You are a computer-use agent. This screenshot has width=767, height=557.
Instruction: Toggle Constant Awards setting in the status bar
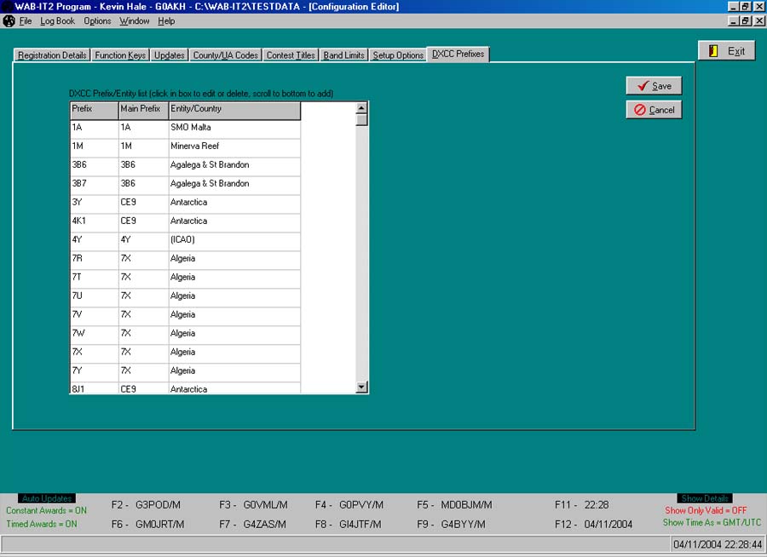coord(46,511)
